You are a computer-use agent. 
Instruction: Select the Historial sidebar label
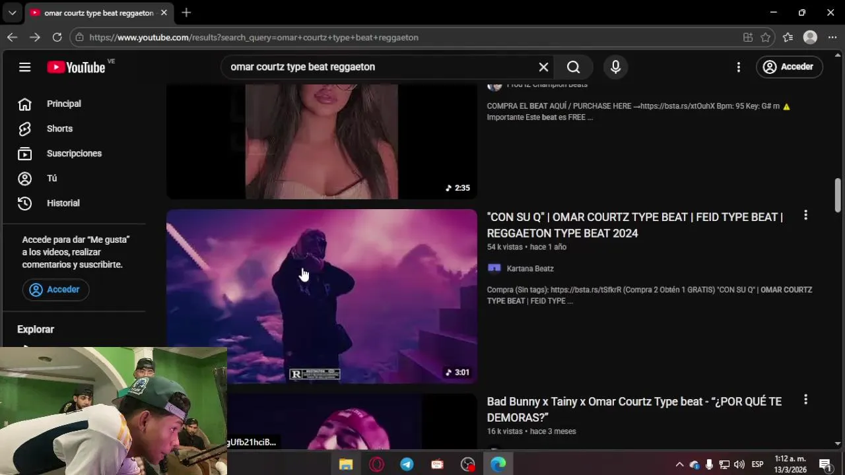[x=63, y=203]
